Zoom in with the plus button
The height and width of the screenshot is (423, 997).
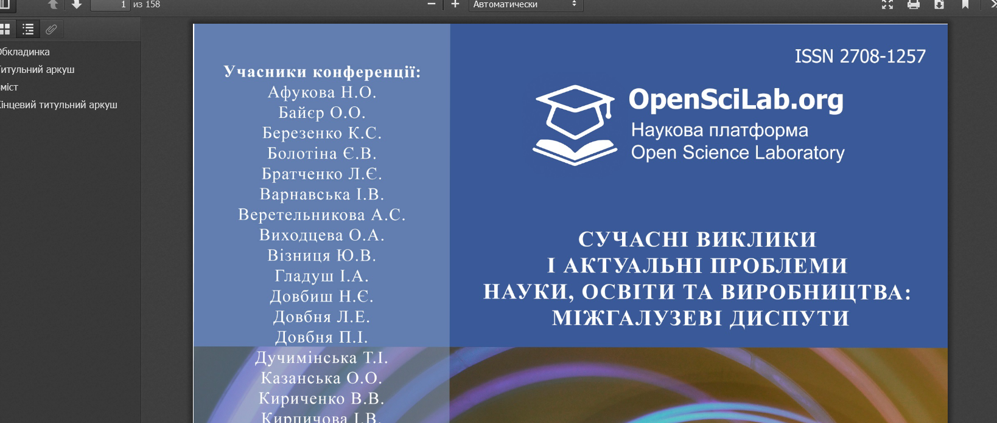[x=455, y=5]
